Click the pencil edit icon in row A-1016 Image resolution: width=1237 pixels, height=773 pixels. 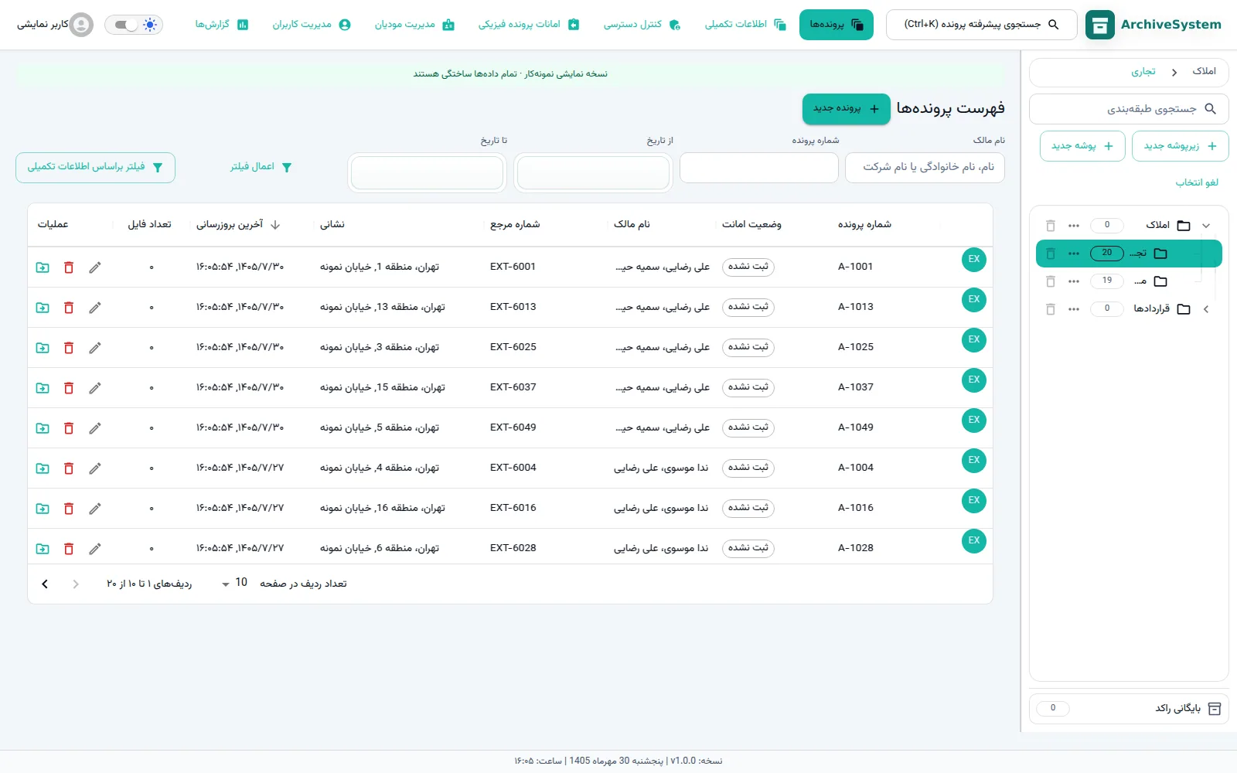click(x=95, y=509)
